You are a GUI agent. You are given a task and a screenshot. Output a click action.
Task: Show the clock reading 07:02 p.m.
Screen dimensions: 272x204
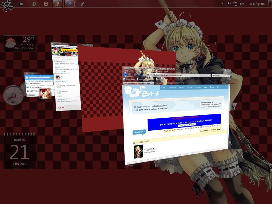coord(257,4)
